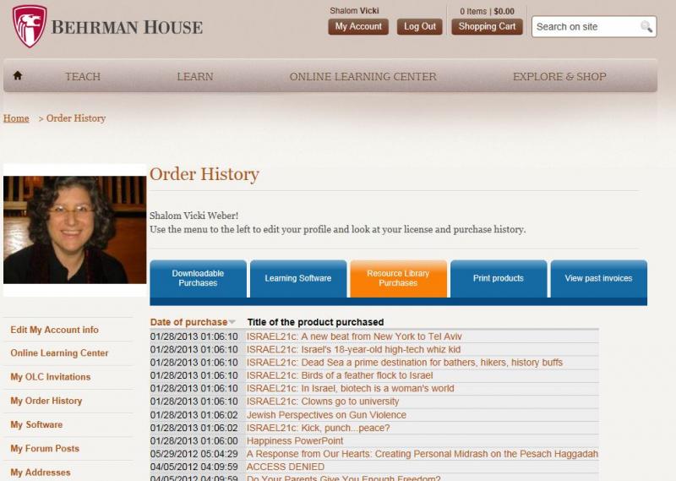The image size is (676, 481).
Task: Open Edit My Account info
Action: pos(54,330)
